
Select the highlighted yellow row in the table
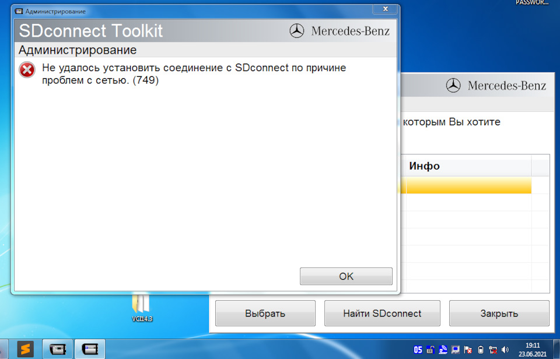point(466,185)
